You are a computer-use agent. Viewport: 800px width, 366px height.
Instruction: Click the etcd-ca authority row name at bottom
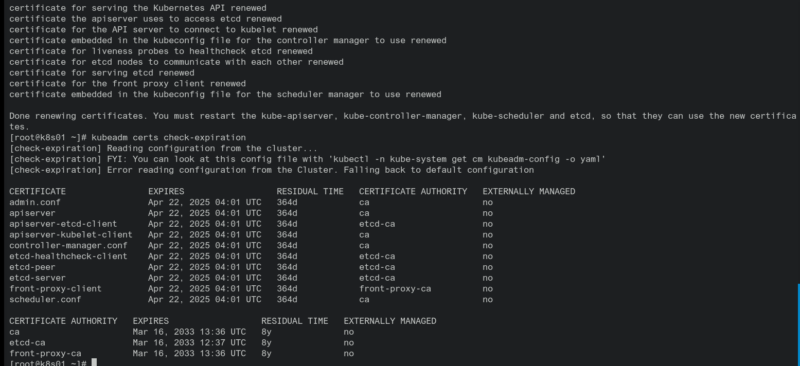(x=27, y=343)
